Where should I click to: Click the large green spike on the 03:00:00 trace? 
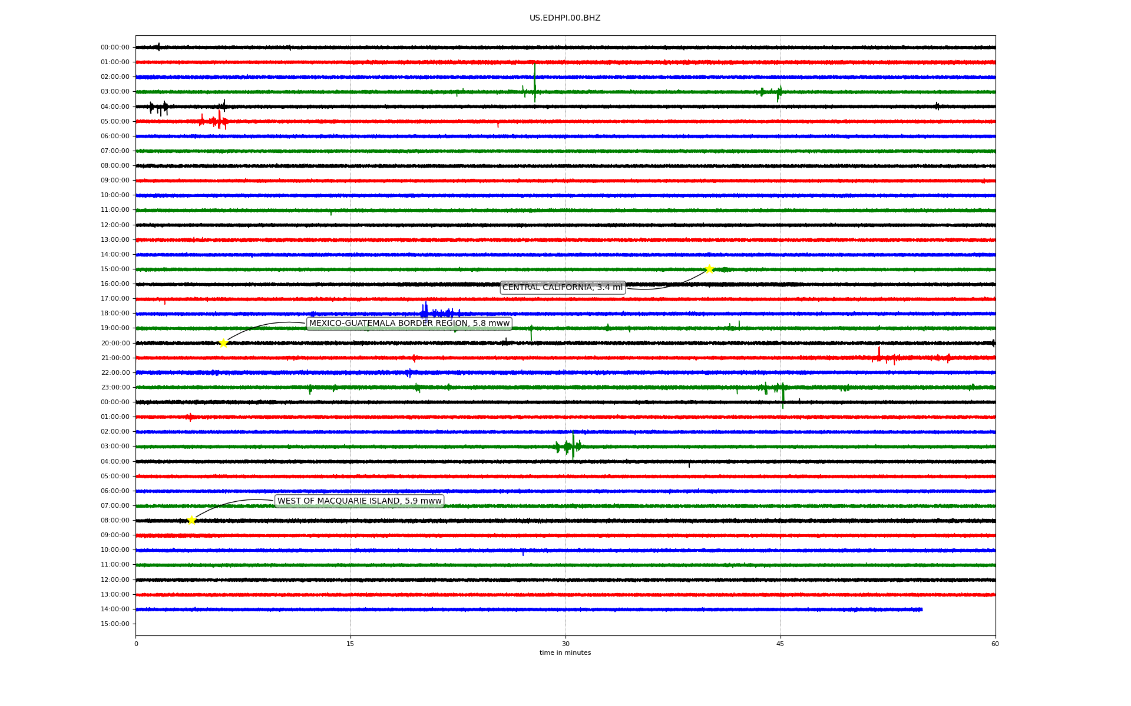click(x=534, y=82)
